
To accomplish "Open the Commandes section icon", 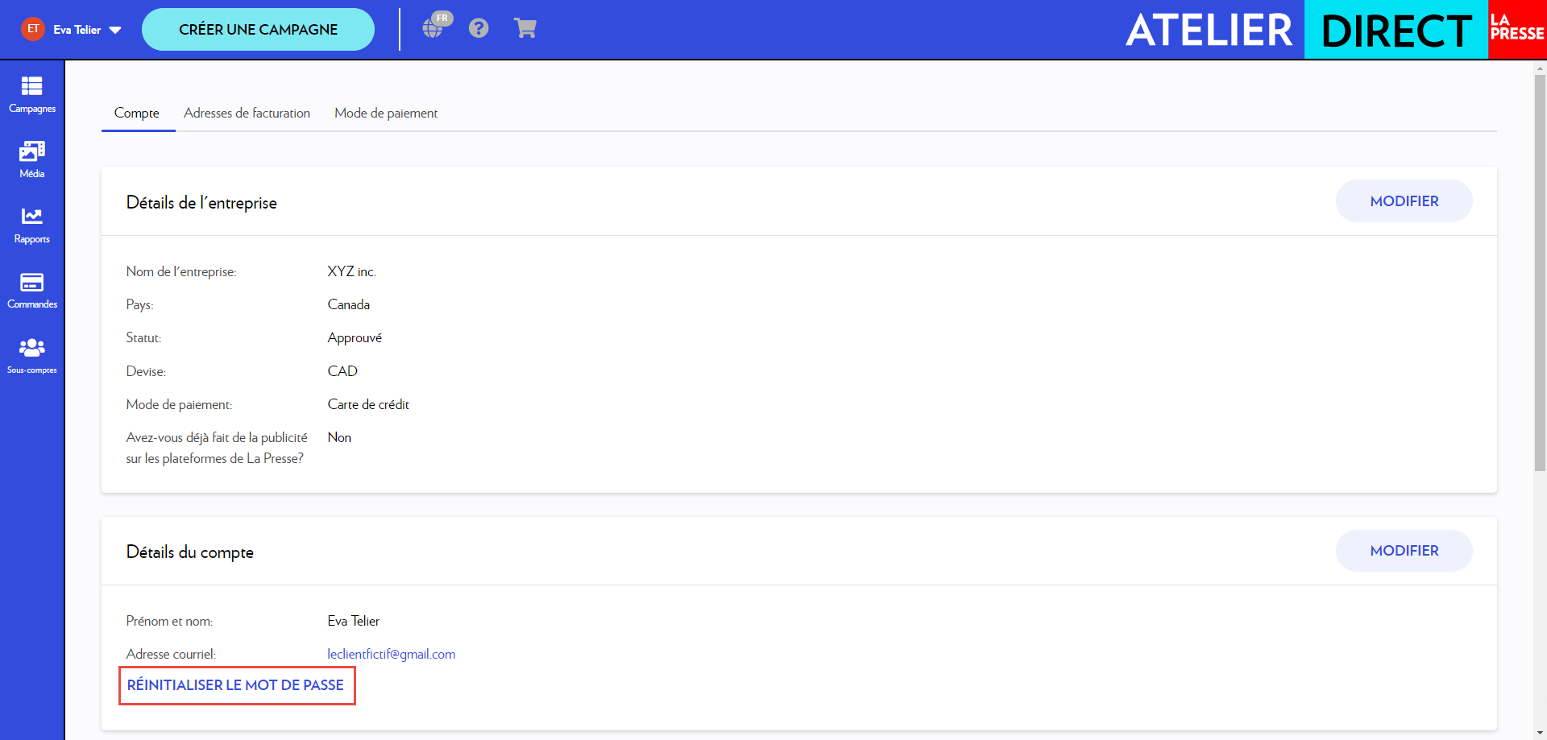I will pyautogui.click(x=32, y=290).
